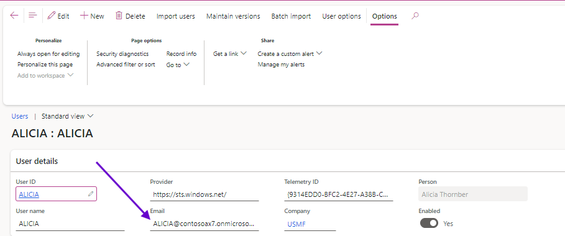The height and width of the screenshot is (236, 565).
Task: Click Record info
Action: click(181, 53)
